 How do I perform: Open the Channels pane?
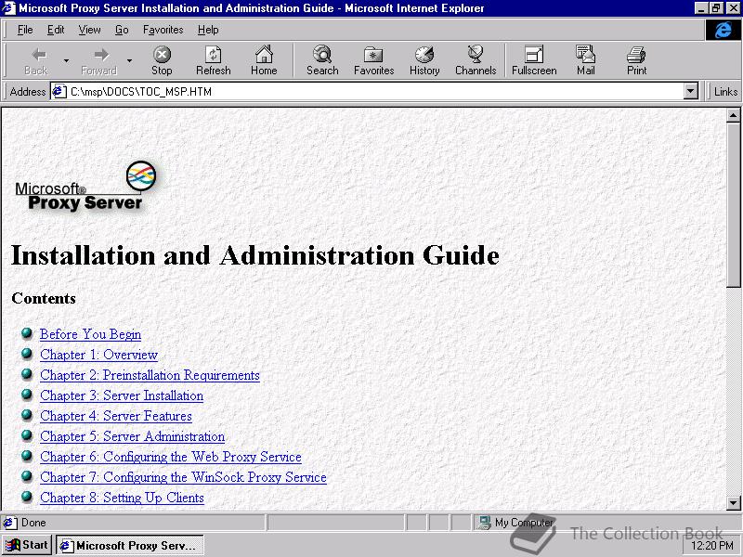pos(476,61)
